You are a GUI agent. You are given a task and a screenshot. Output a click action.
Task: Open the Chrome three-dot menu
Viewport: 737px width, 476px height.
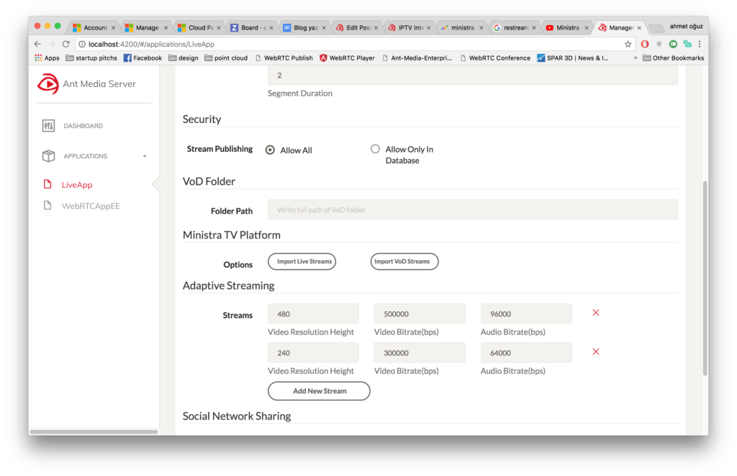700,44
